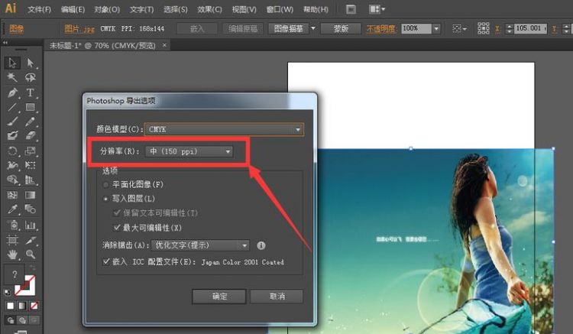Select the Zoom magnifier tool
Screen dimensions: 573x334
(31, 254)
